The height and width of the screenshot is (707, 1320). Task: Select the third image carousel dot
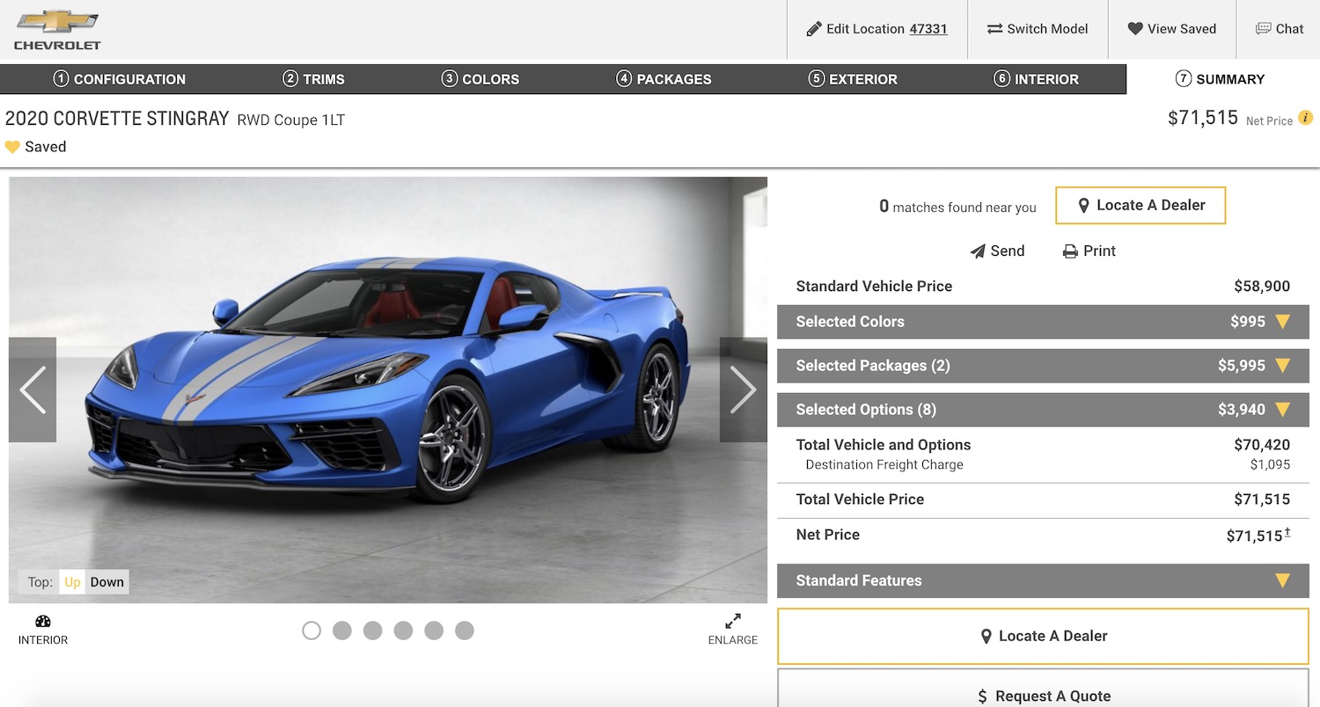tap(373, 630)
